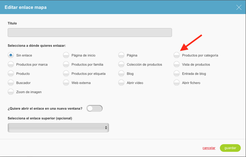This screenshot has height=157, width=246.
Task: Focus the Título text field
Action: [90, 32]
